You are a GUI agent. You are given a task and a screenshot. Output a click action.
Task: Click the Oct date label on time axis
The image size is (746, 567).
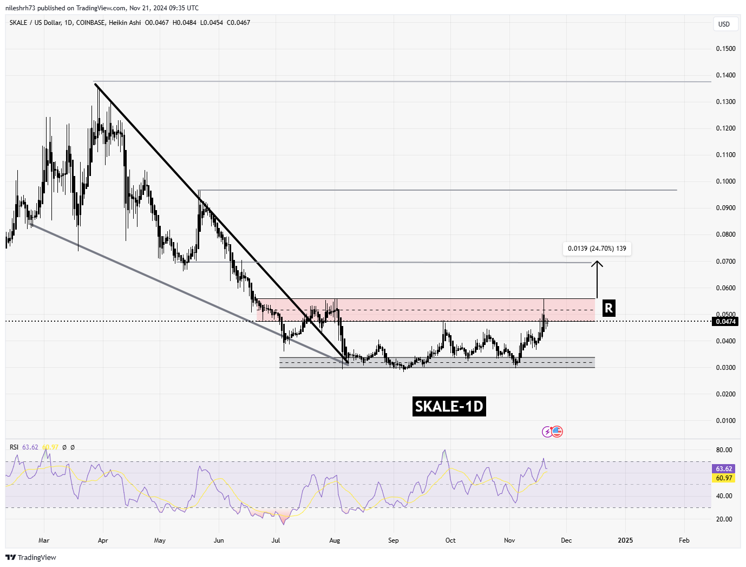pos(450,540)
